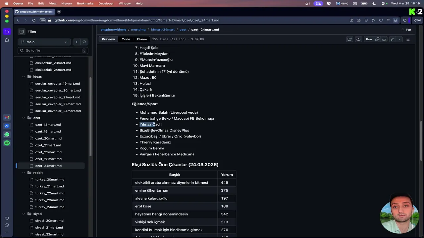Switch to Blame tab
The height and width of the screenshot is (238, 424).
click(x=142, y=39)
